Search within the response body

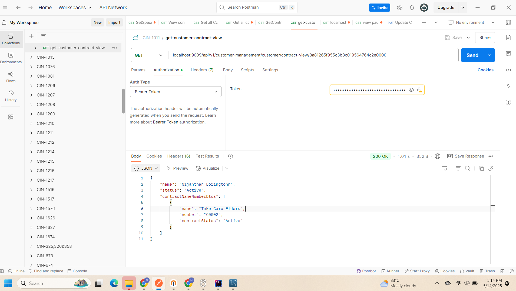tap(468, 168)
